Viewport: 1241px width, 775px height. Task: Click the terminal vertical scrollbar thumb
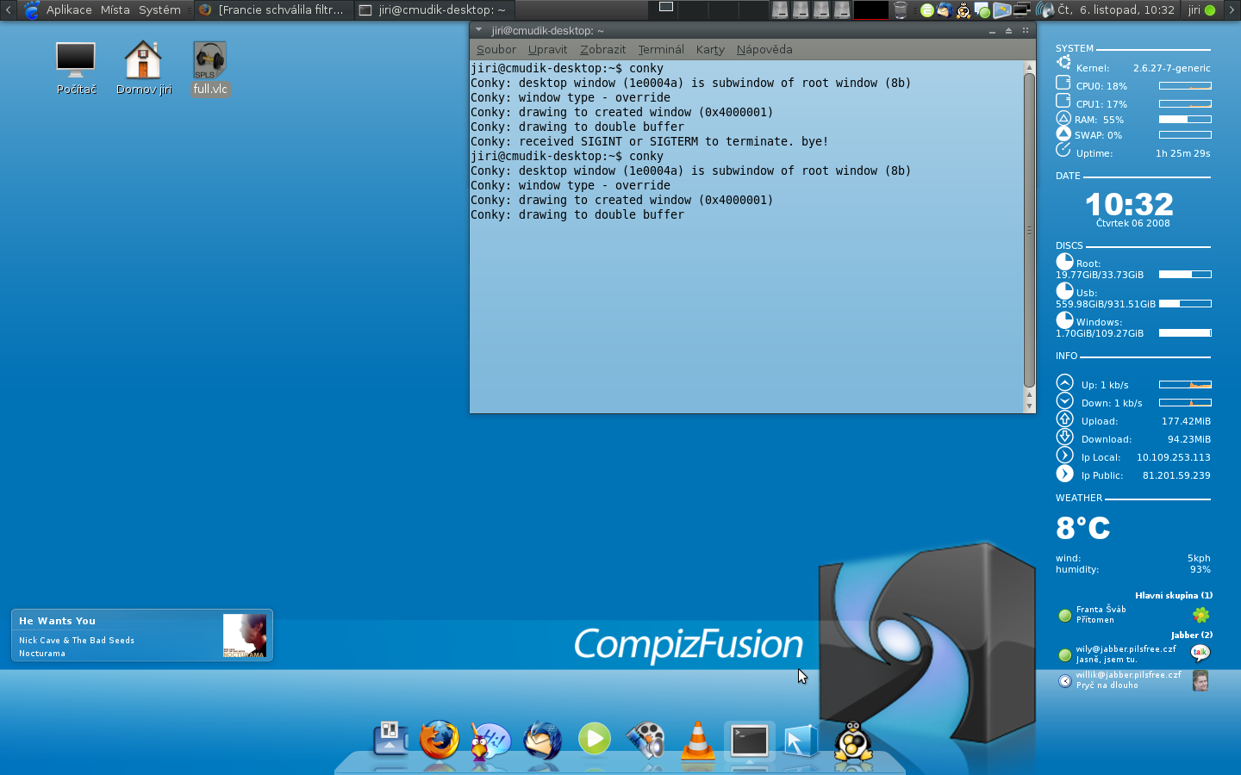click(x=1029, y=230)
